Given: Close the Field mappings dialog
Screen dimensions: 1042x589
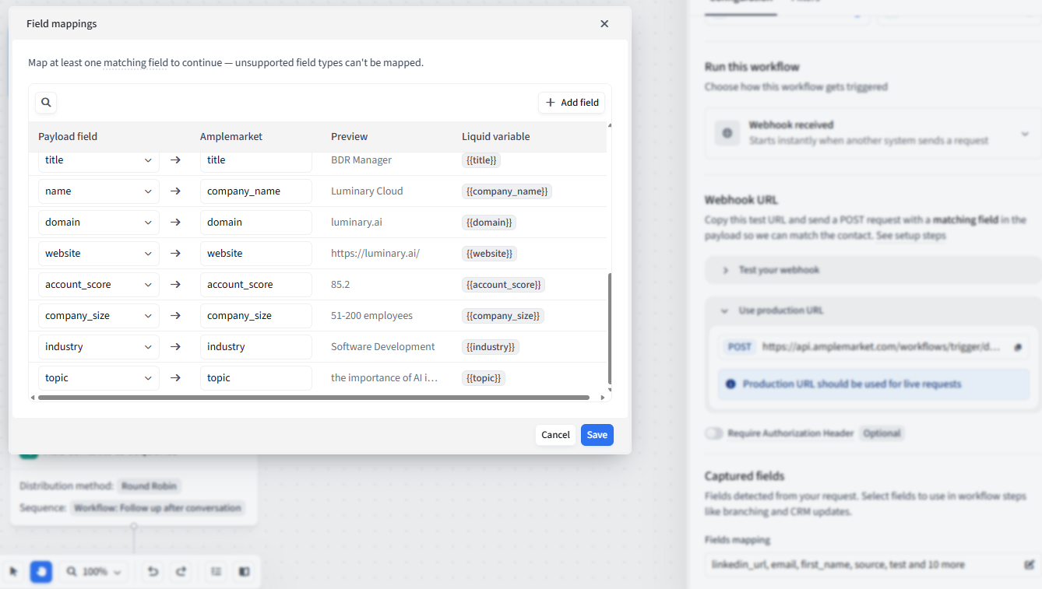Looking at the screenshot, I should (x=604, y=24).
